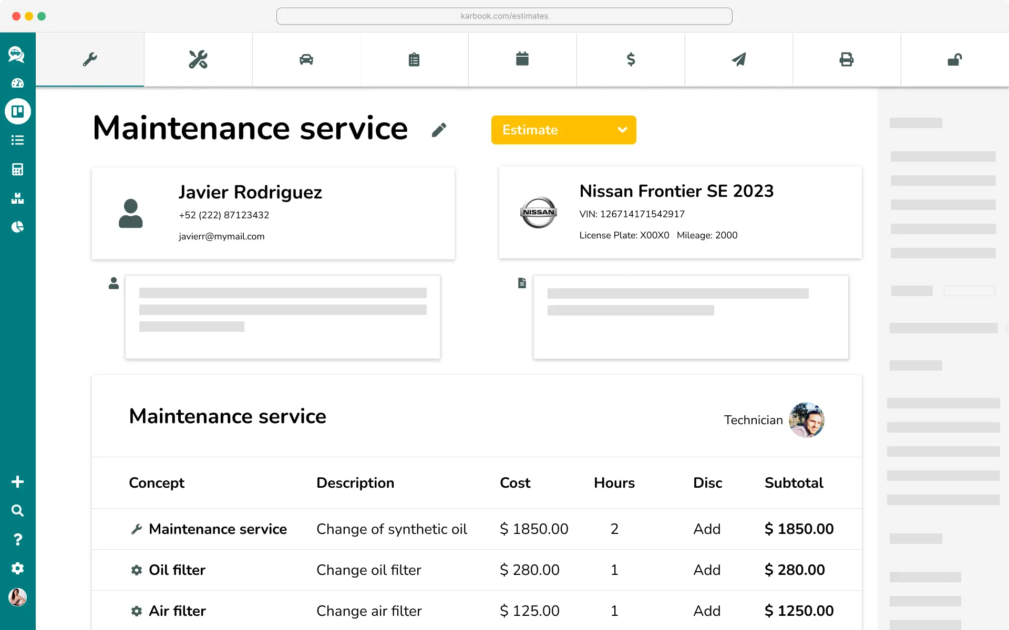Open the dashboard gauge sidebar icon

click(x=17, y=83)
